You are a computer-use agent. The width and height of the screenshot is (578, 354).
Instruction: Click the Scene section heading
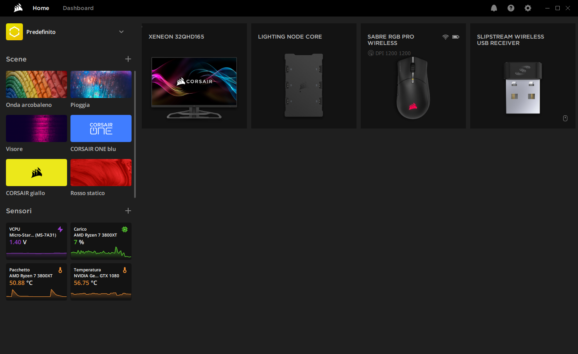[x=16, y=59]
